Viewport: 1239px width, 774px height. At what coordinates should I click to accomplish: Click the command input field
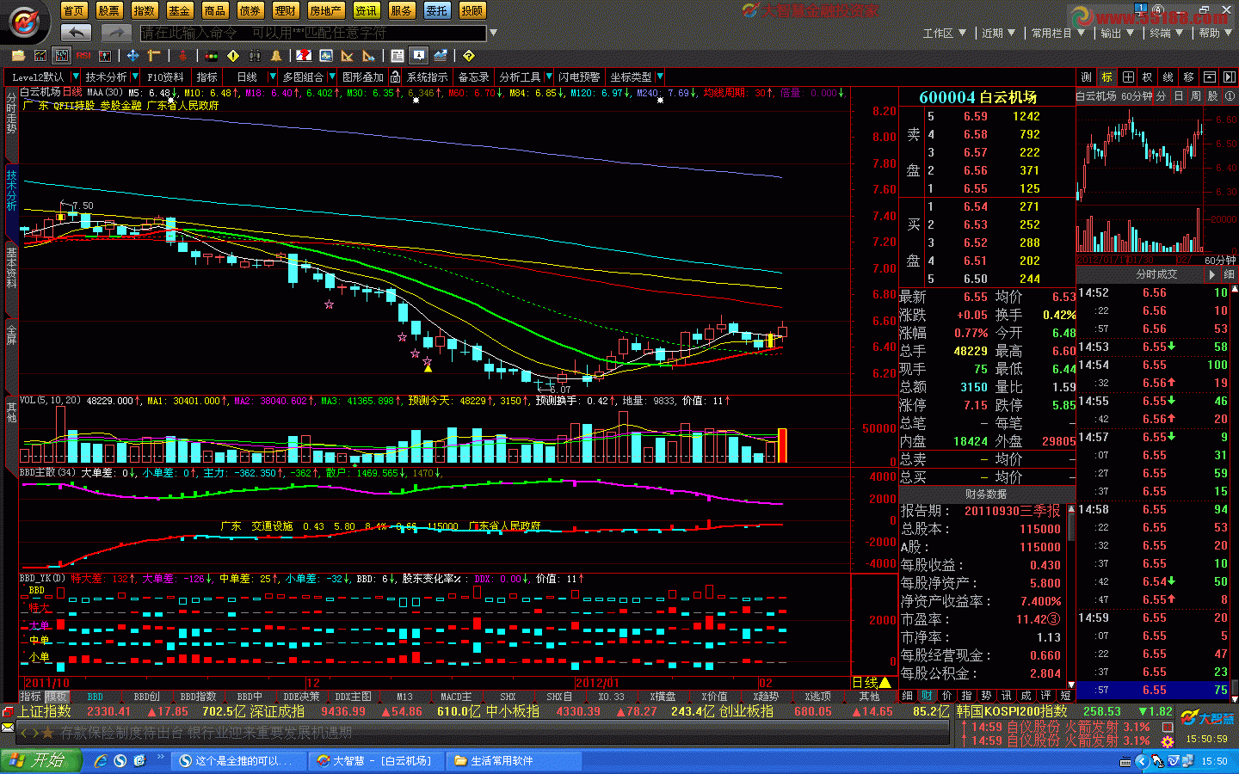[x=313, y=33]
